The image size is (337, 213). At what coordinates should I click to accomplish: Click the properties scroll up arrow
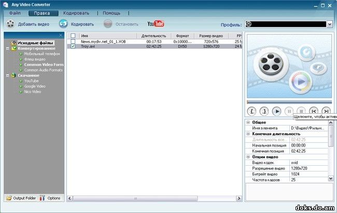[x=331, y=123]
